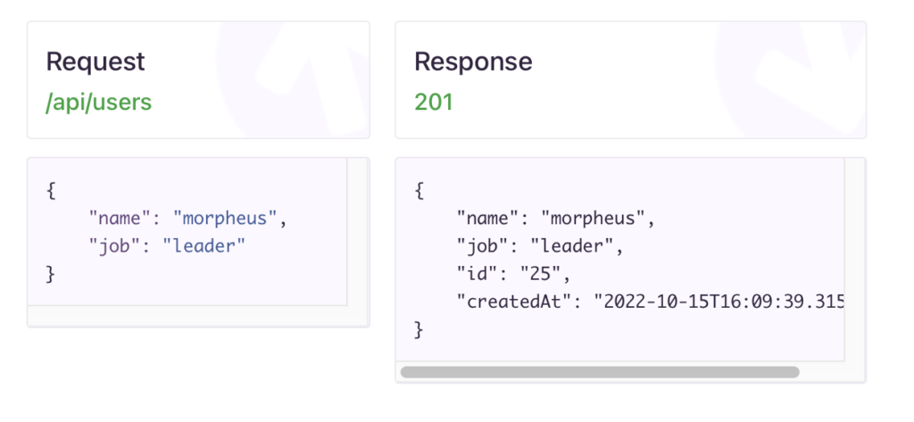Click the Response heading
This screenshot has width=914, height=422.
[x=473, y=62]
